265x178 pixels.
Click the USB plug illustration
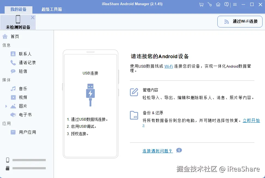(x=90, y=95)
